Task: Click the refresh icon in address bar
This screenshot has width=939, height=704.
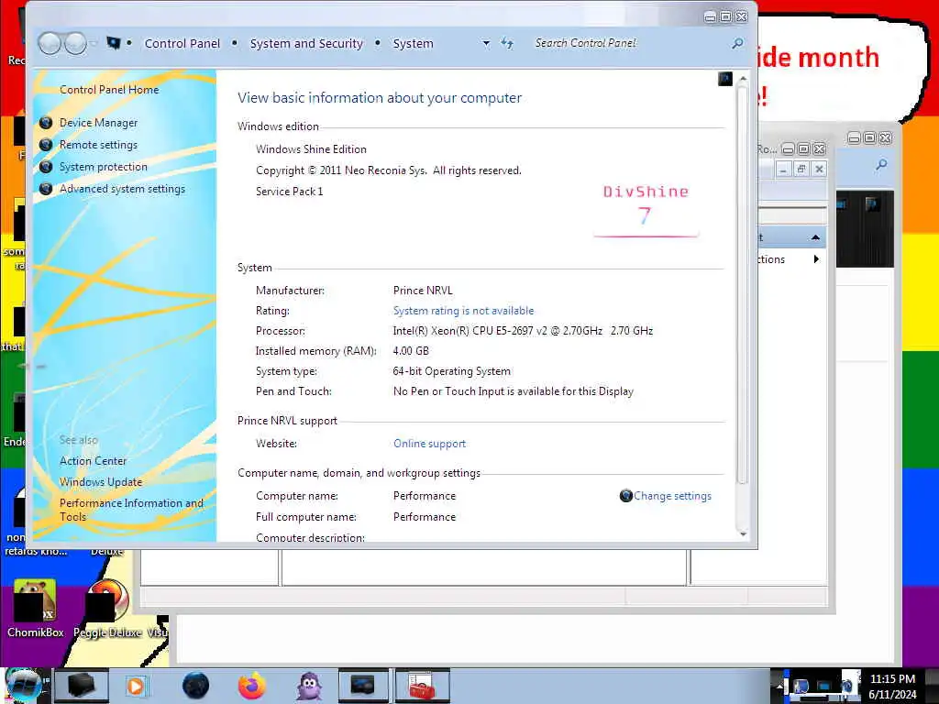Action: [507, 43]
